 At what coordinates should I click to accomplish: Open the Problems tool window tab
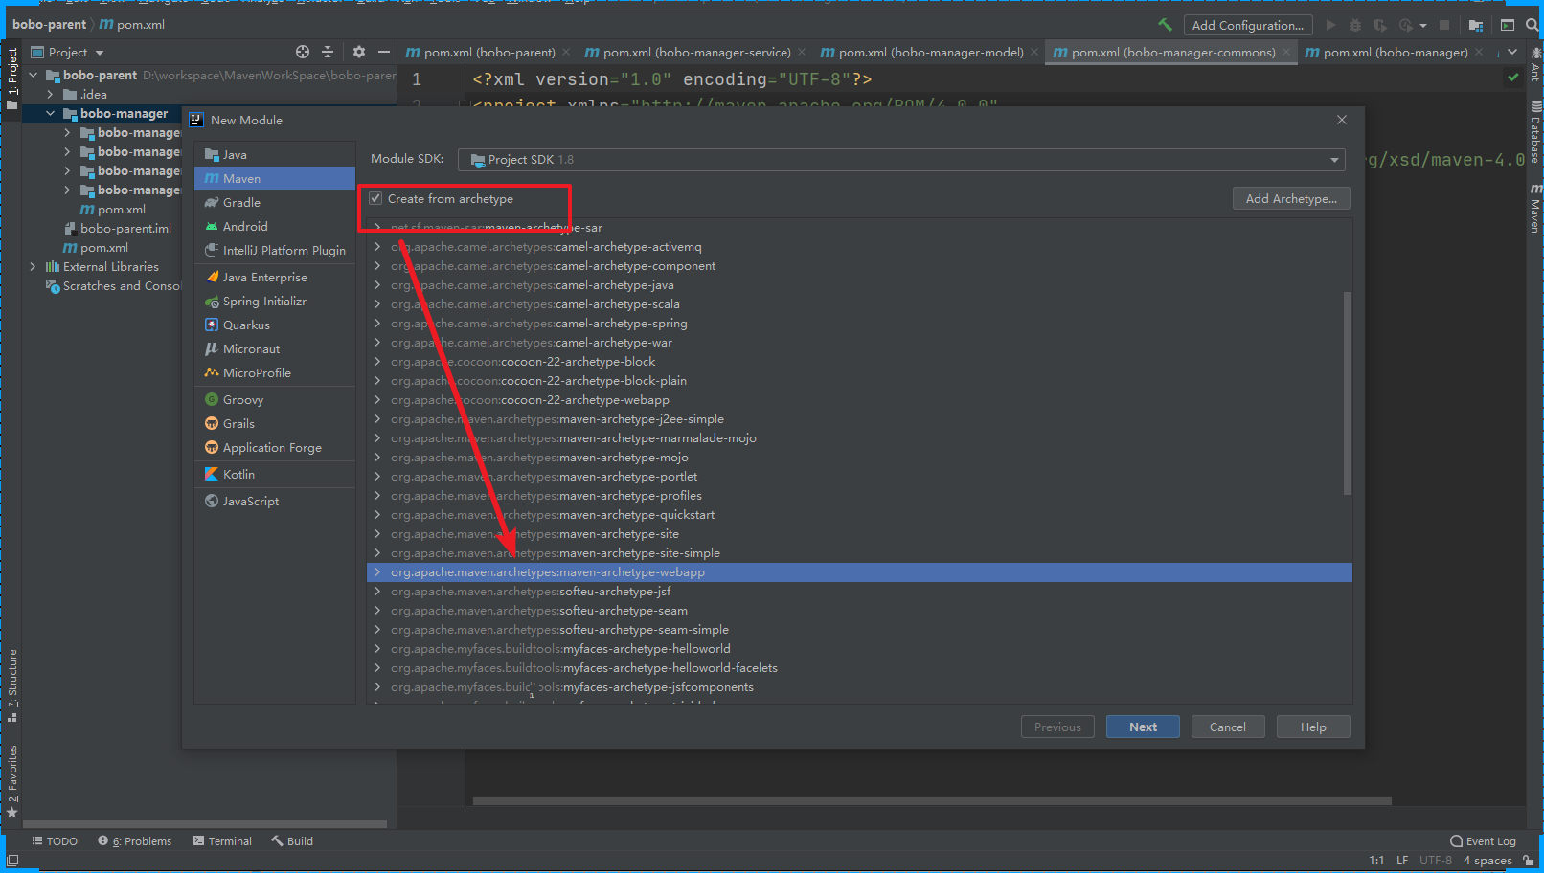[135, 841]
